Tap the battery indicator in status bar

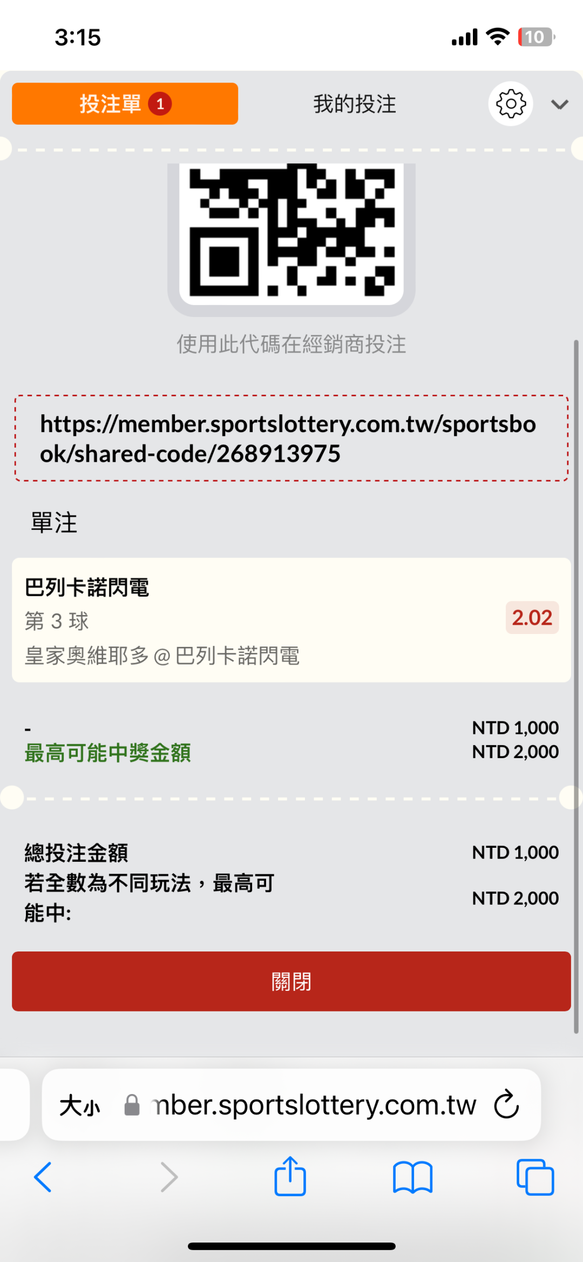tap(535, 37)
